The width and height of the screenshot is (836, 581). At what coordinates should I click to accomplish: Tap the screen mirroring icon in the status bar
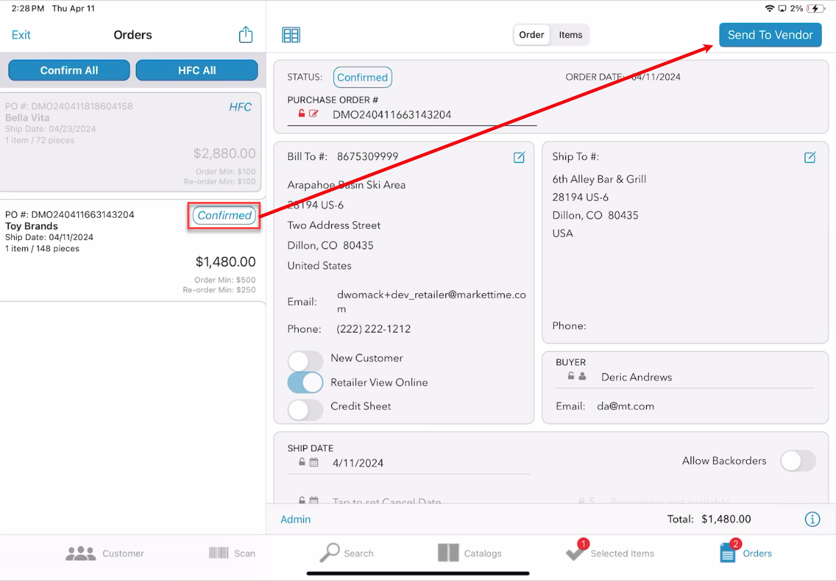click(783, 9)
